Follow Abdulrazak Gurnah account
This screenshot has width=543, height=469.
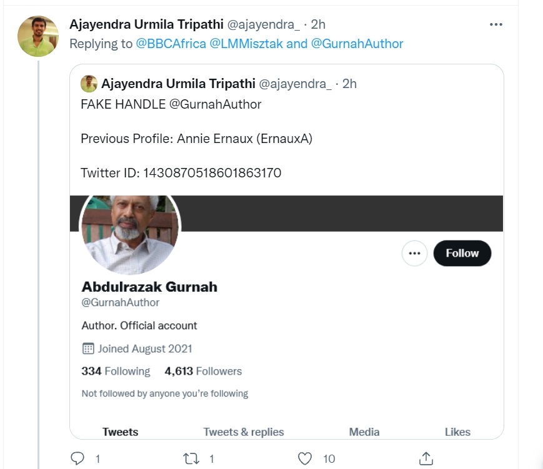point(462,254)
